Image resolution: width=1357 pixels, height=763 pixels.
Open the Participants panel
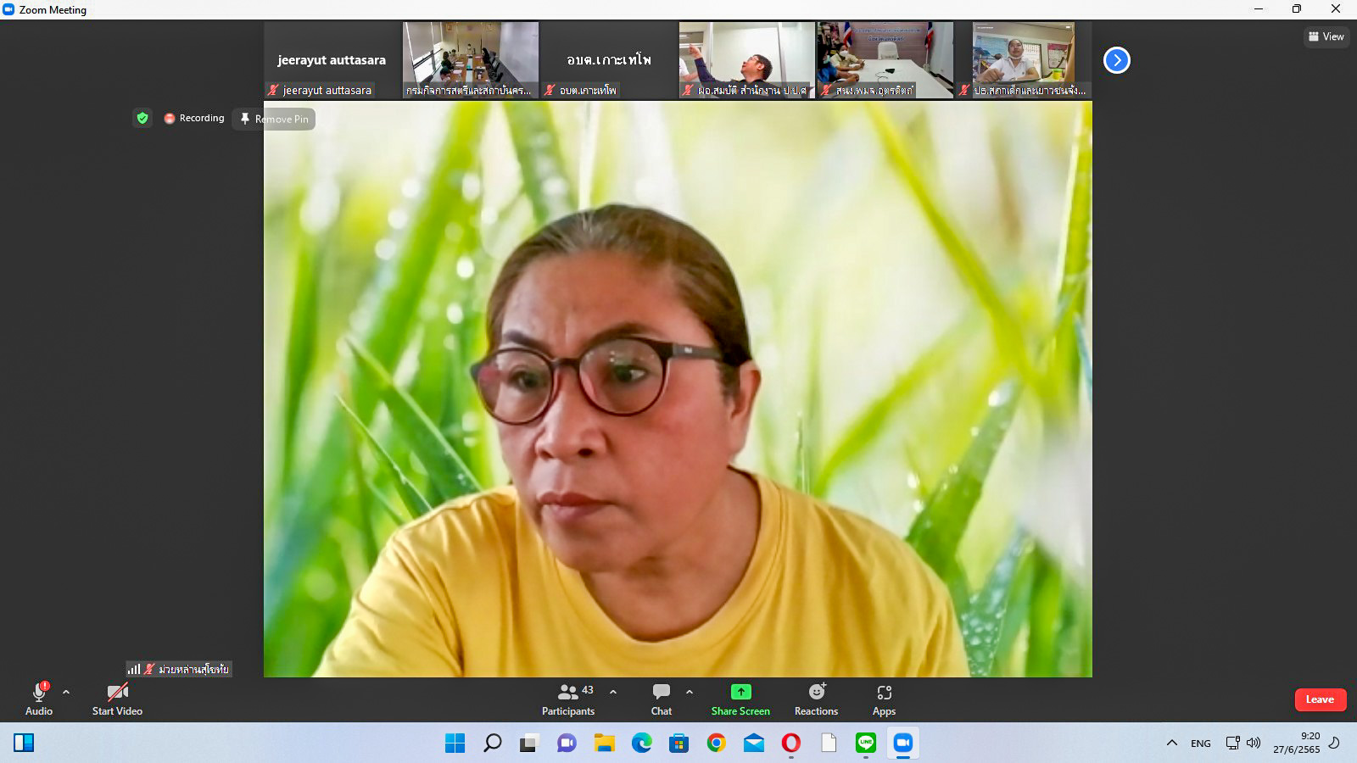[568, 699]
